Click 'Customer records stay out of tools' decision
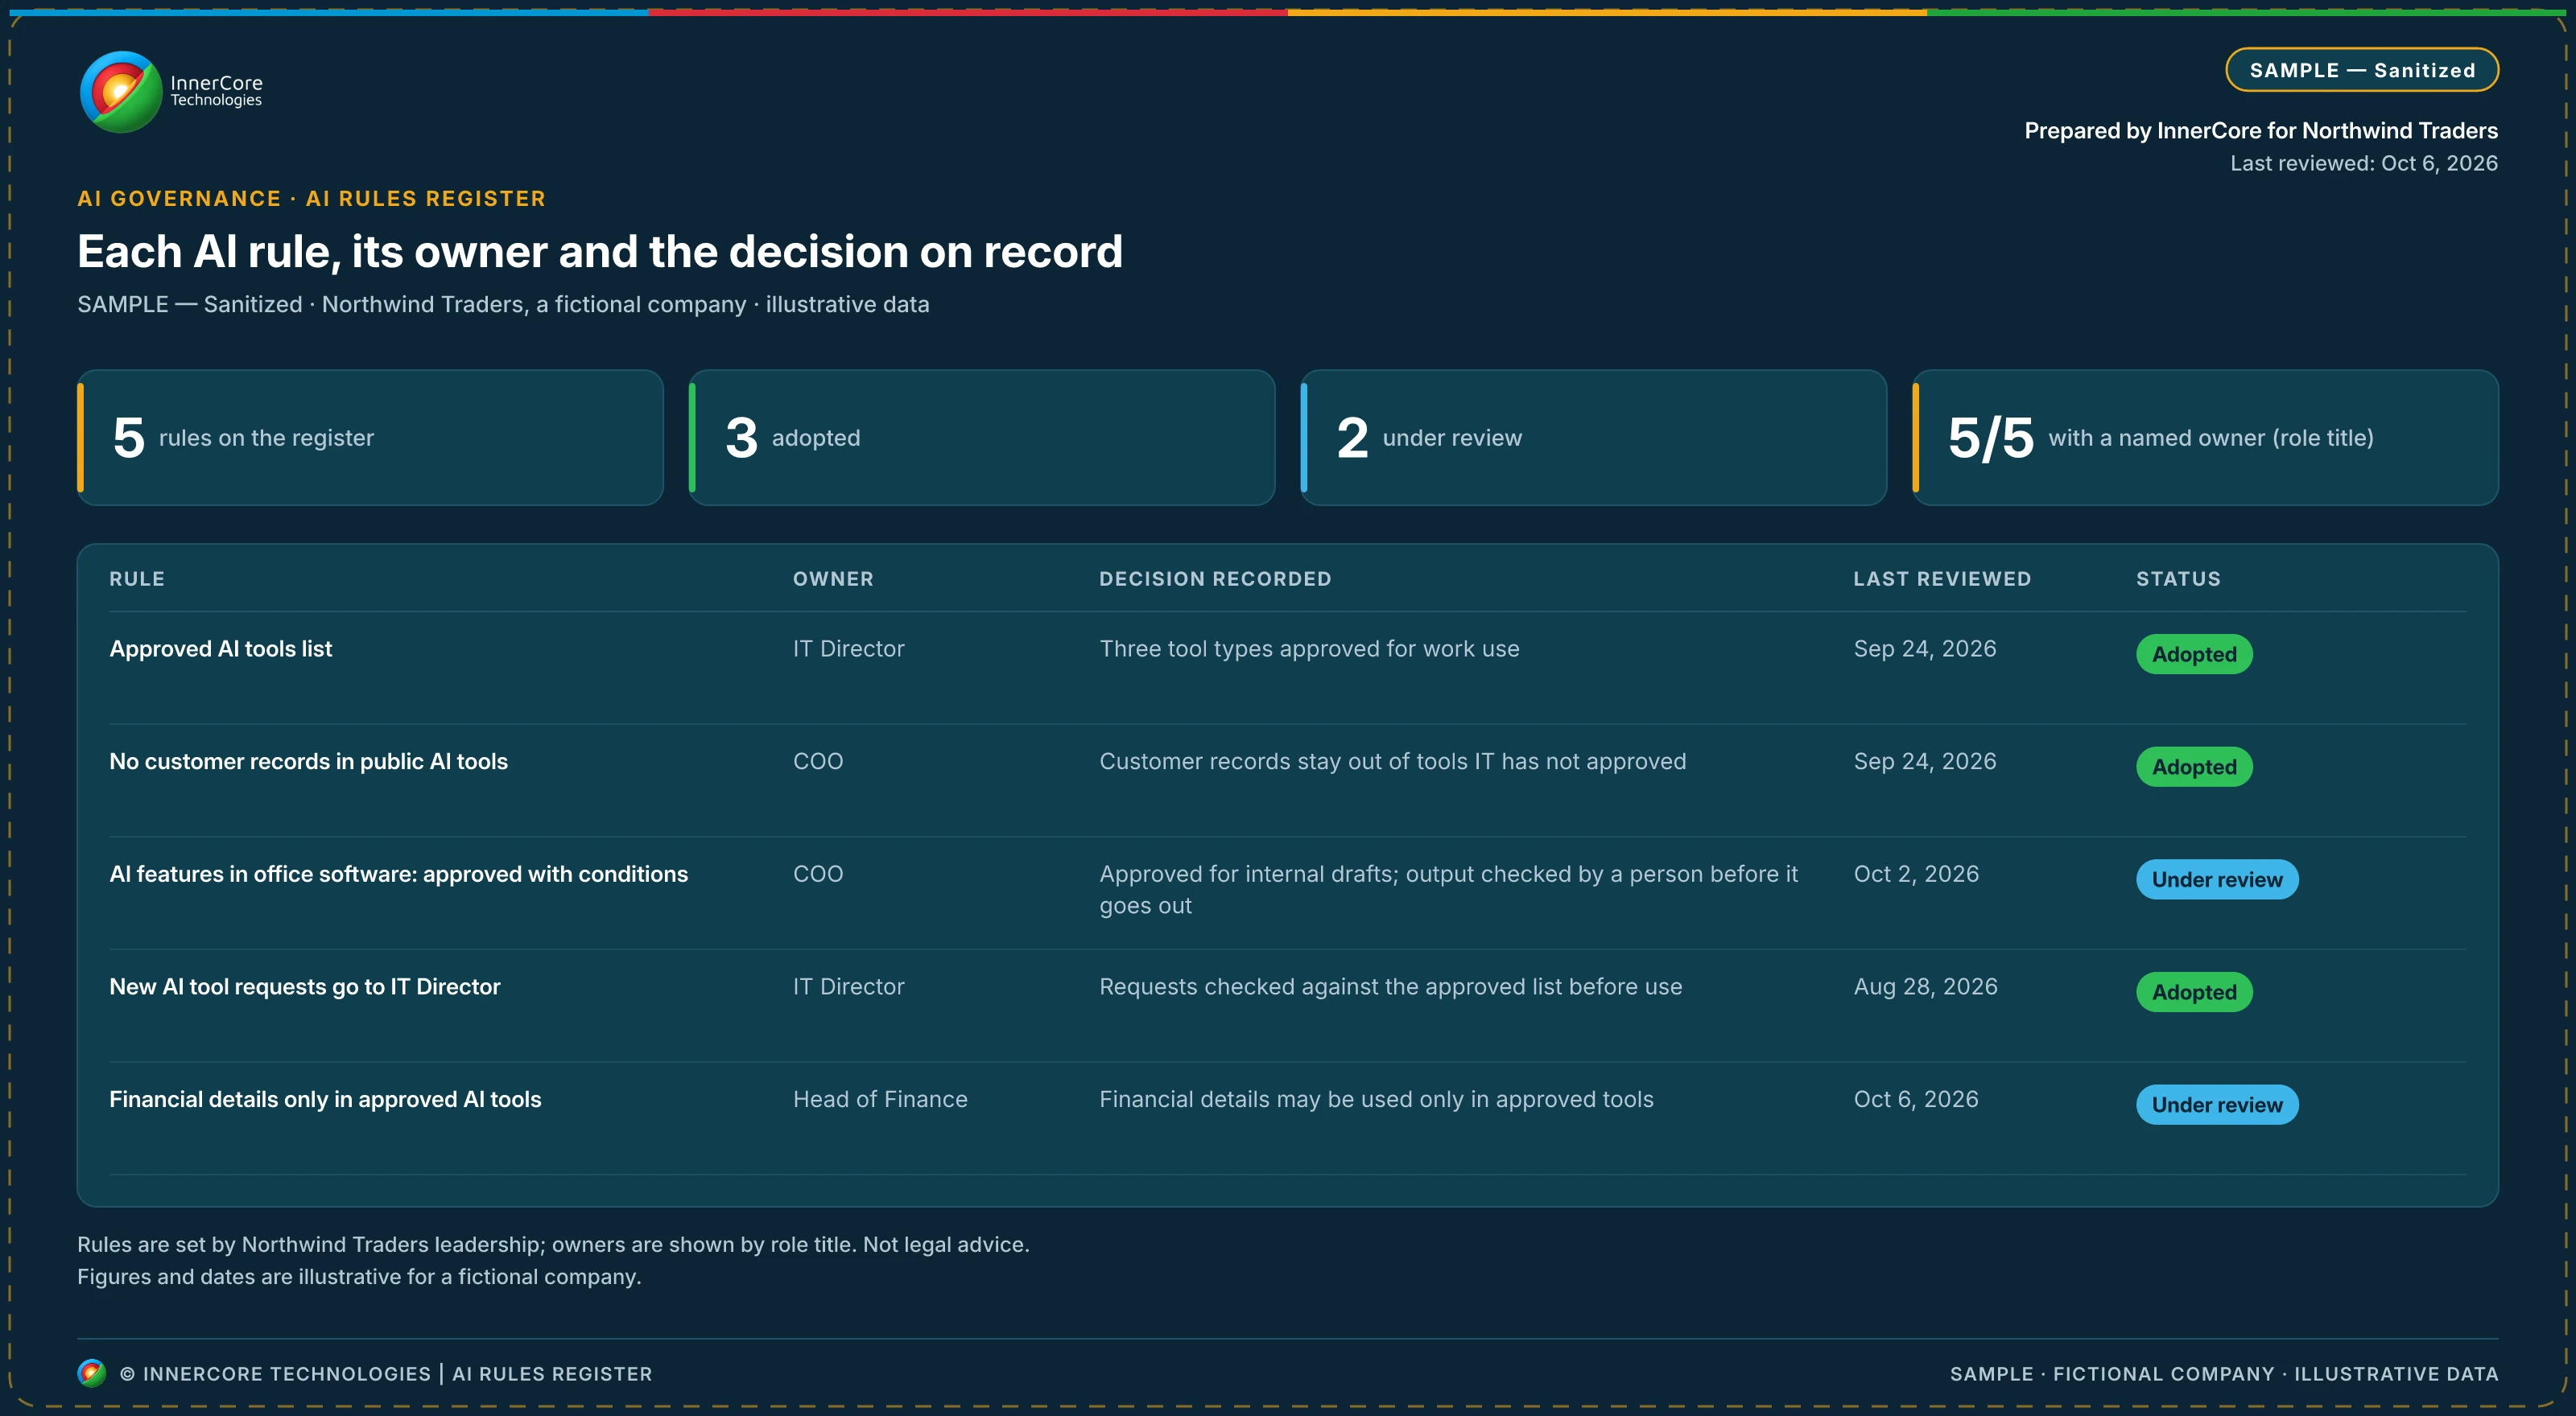The height and width of the screenshot is (1416, 2576). pyautogui.click(x=1392, y=761)
